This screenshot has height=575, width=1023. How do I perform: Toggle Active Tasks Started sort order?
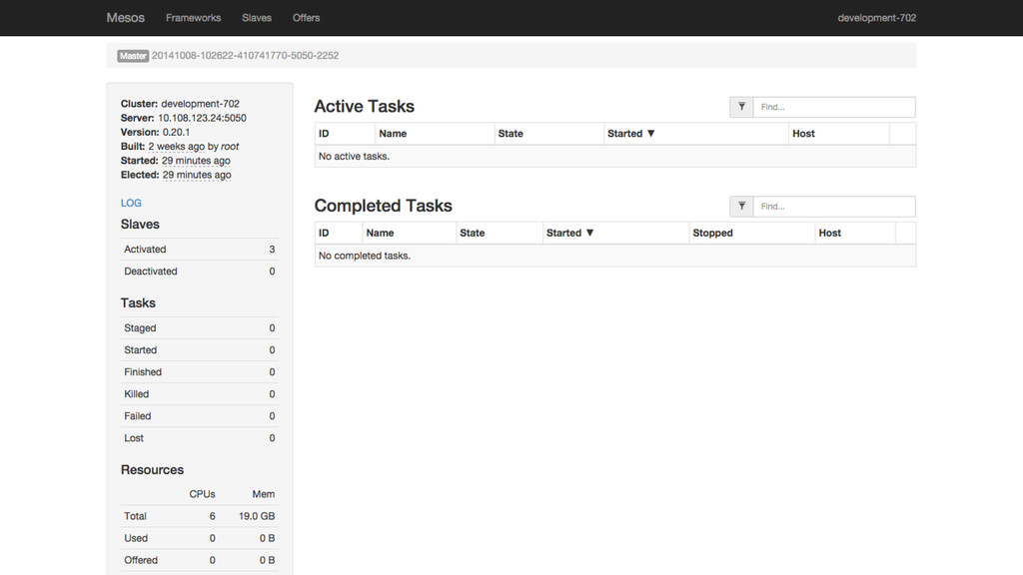631,134
